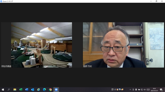This screenshot has height=92, width=165.
Task: Launch Excel from the taskbar
Action: click(21, 90)
